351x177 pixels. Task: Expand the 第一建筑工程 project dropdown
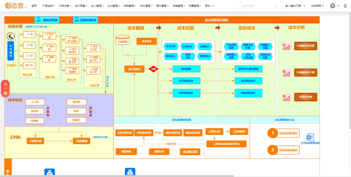tap(294, 5)
